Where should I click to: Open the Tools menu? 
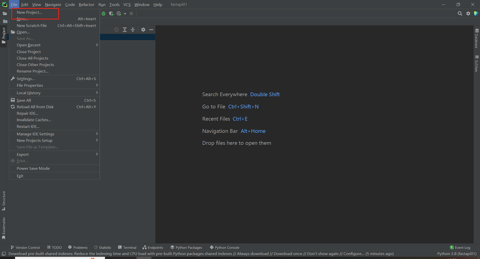[x=114, y=4]
